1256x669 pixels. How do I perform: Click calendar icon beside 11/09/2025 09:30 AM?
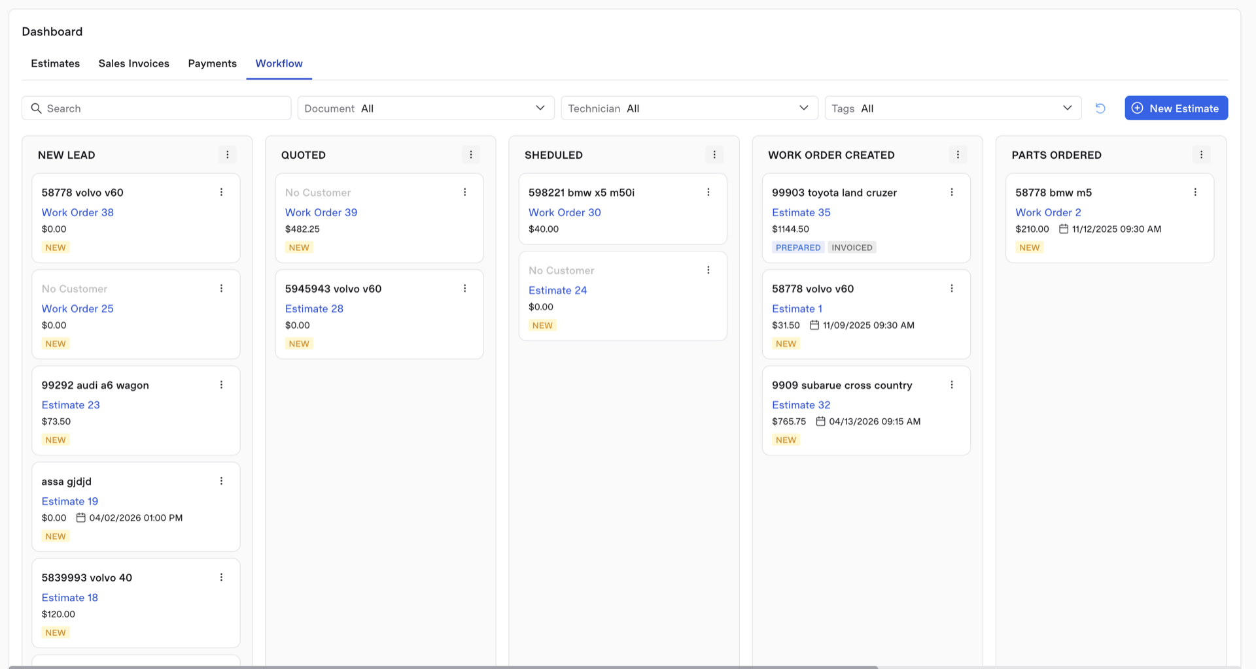814,325
